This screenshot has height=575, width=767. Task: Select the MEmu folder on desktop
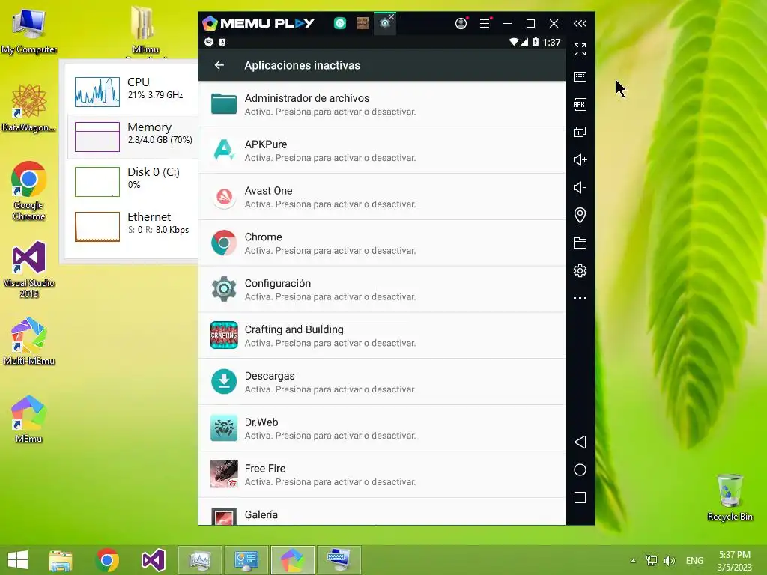coord(145,30)
